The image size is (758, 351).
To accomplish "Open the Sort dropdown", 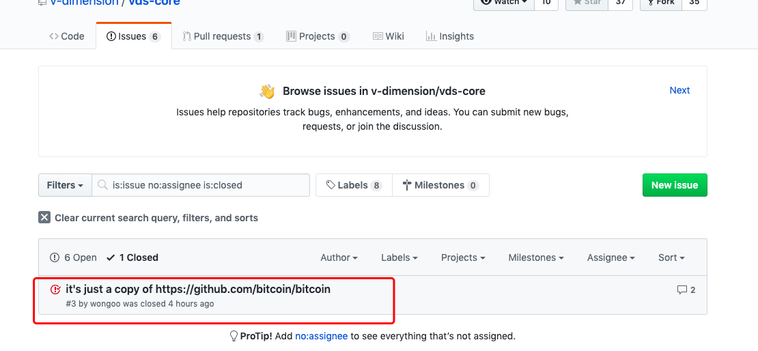I will 671,257.
